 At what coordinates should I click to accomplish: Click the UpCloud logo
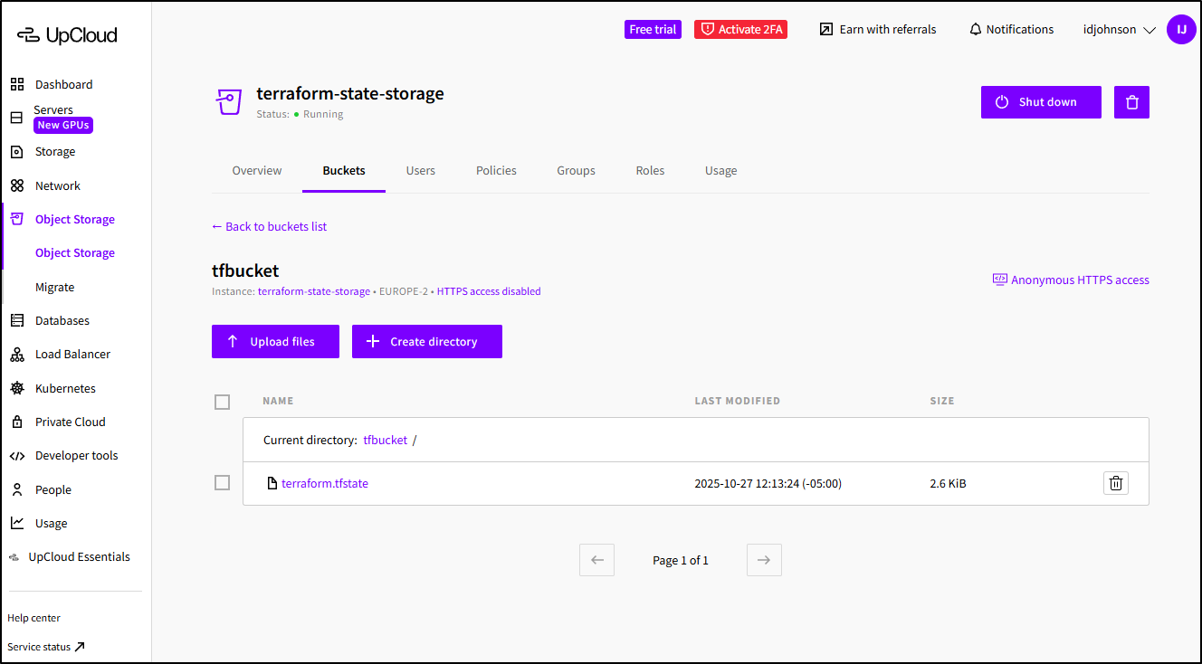click(67, 35)
